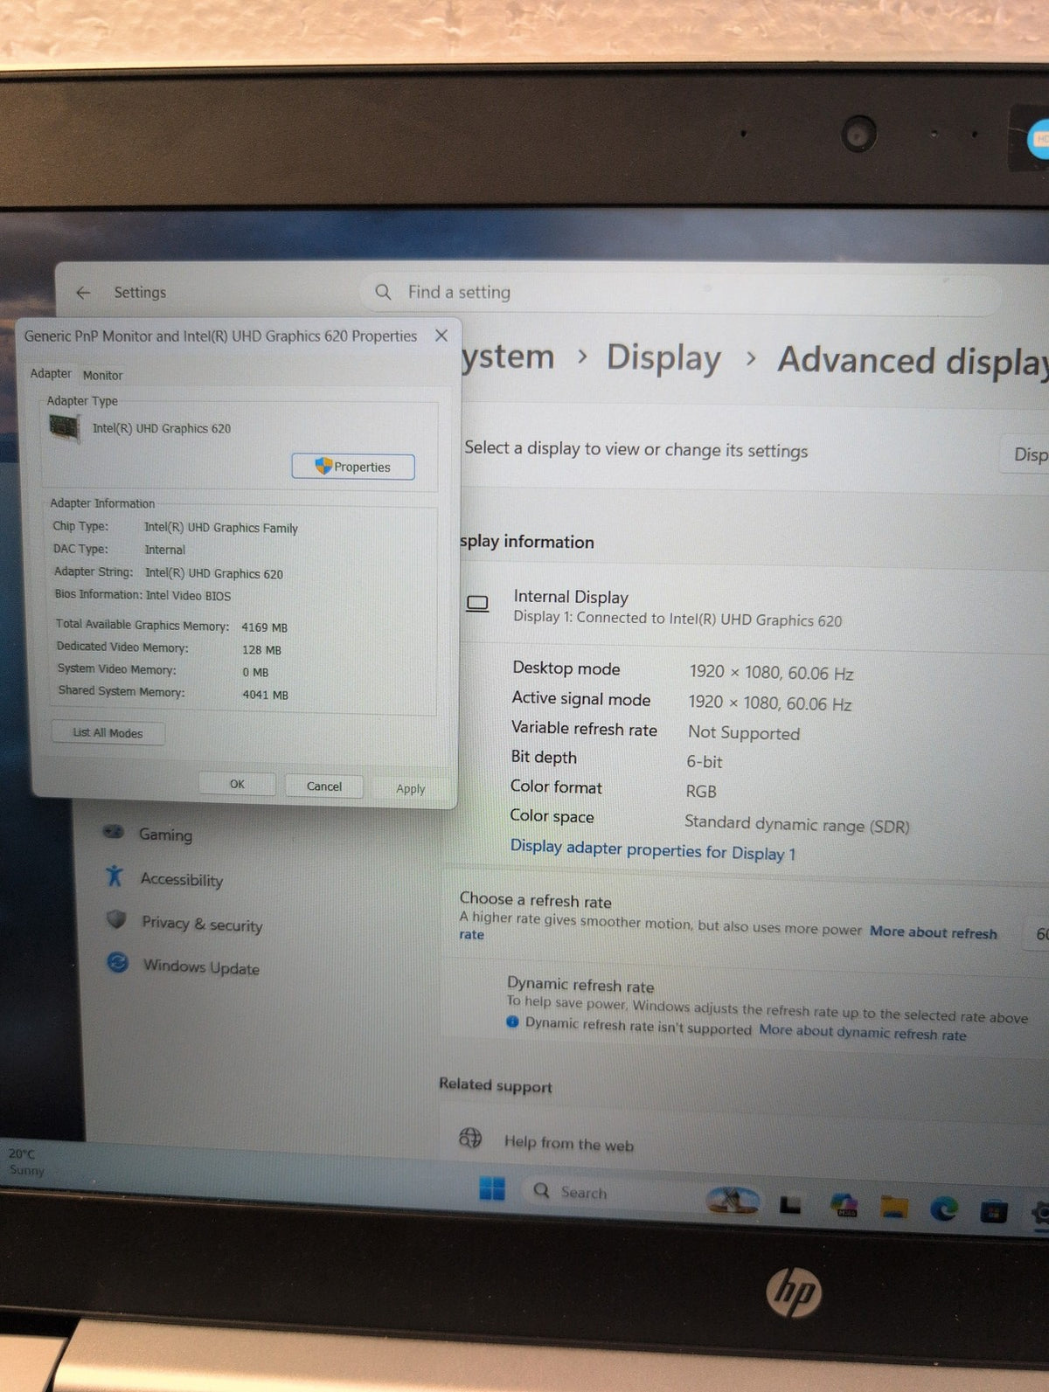Launch Microsoft Edge from the taskbar
This screenshot has width=1049, height=1392.
click(943, 1209)
